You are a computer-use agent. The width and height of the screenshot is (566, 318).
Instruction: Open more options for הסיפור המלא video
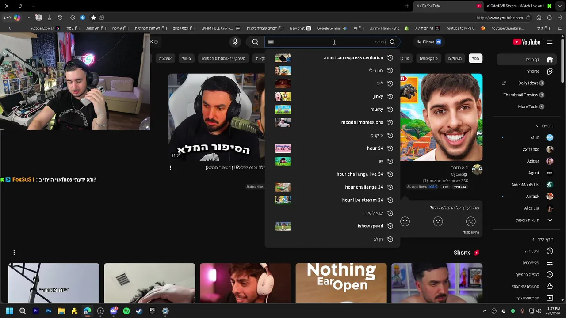click(170, 168)
